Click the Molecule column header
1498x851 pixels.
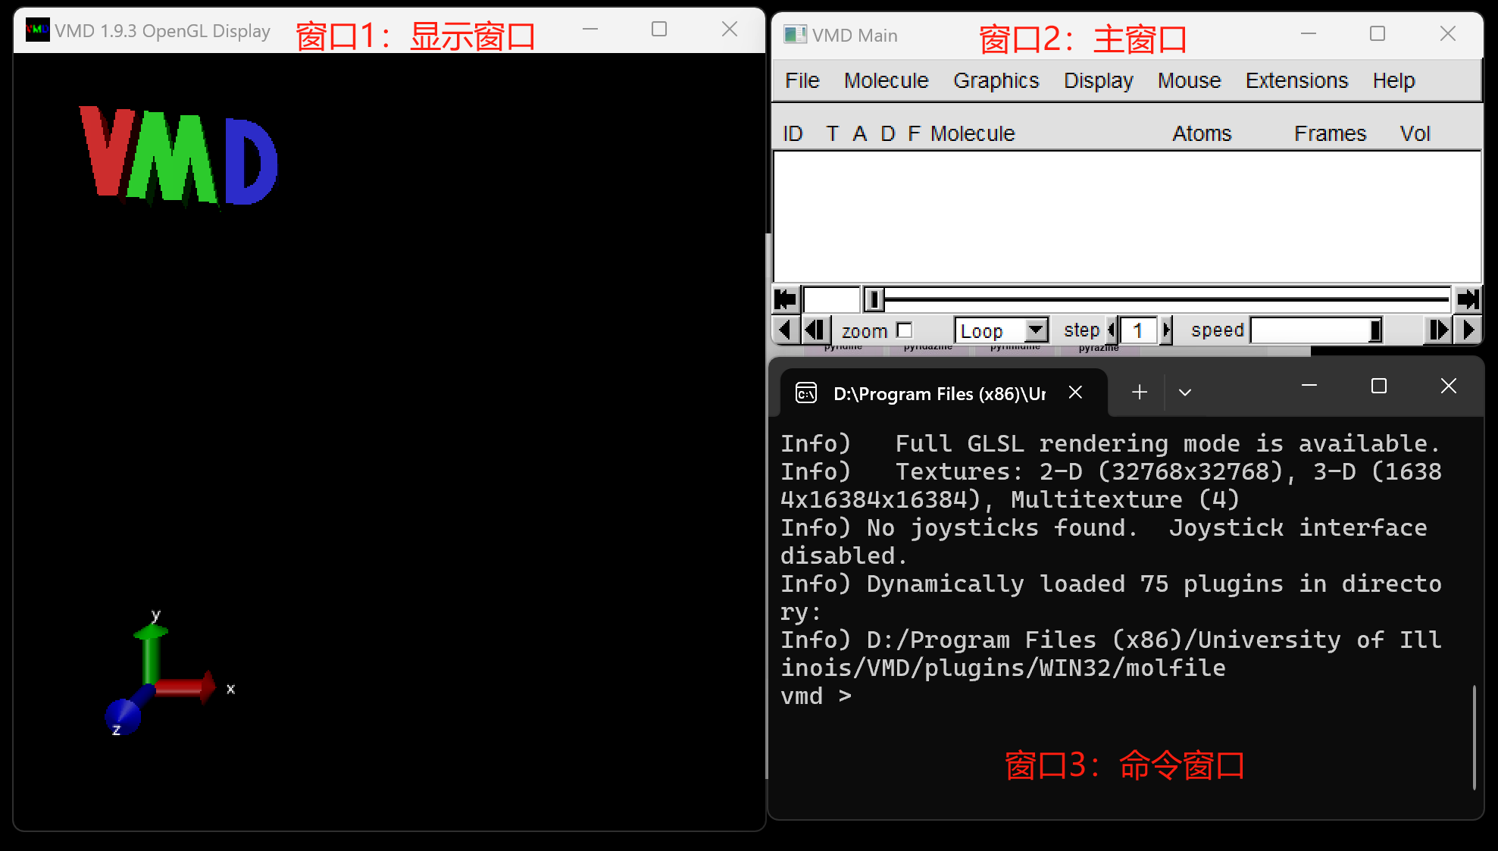click(972, 133)
